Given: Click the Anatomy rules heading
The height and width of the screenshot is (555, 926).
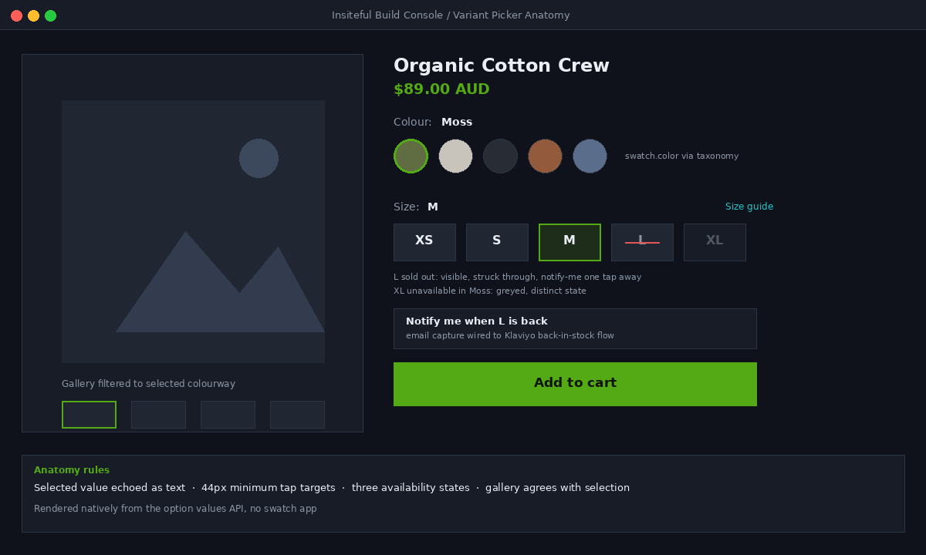Looking at the screenshot, I should tap(72, 470).
